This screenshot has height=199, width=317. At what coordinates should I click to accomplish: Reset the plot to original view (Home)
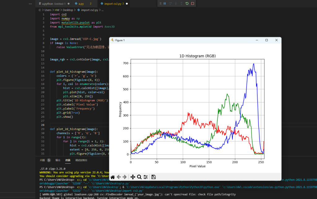click(113, 177)
